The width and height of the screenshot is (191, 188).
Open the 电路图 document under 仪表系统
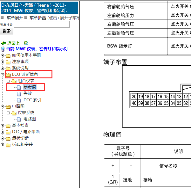pyautogui.click(x=30, y=119)
